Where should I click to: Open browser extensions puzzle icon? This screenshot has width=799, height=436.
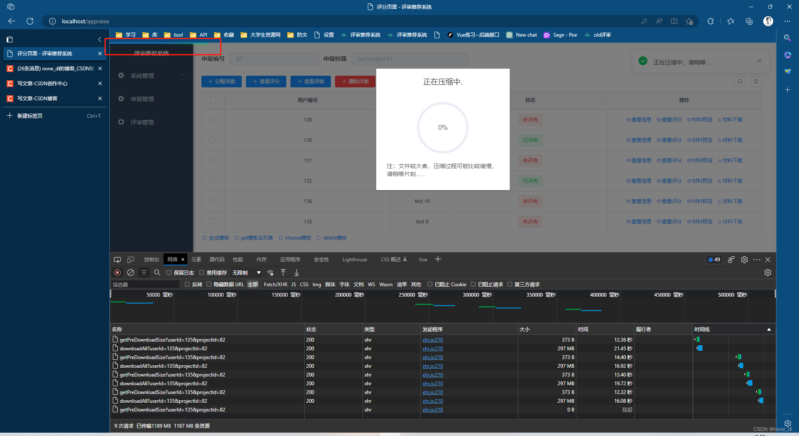(x=711, y=21)
